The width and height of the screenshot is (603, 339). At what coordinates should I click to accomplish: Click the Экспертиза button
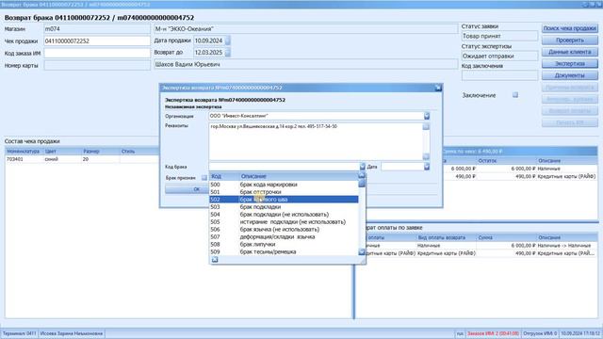tap(569, 64)
